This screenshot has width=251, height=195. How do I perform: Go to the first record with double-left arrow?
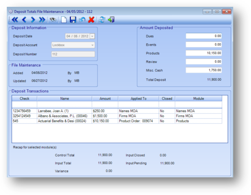pos(15,20)
